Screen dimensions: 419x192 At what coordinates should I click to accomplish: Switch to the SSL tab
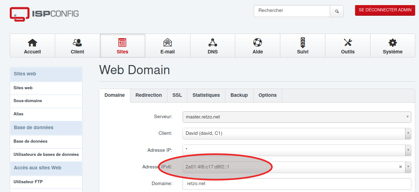[x=177, y=95]
